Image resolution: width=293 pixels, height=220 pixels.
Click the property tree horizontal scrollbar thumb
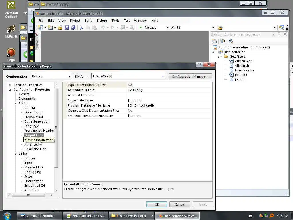point(28,195)
